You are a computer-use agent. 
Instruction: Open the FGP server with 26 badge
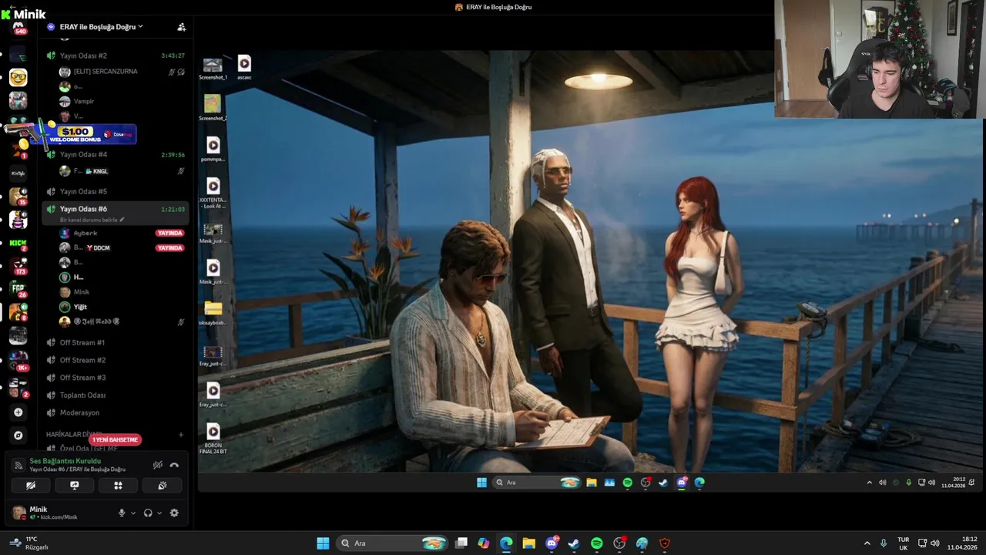pos(18,289)
